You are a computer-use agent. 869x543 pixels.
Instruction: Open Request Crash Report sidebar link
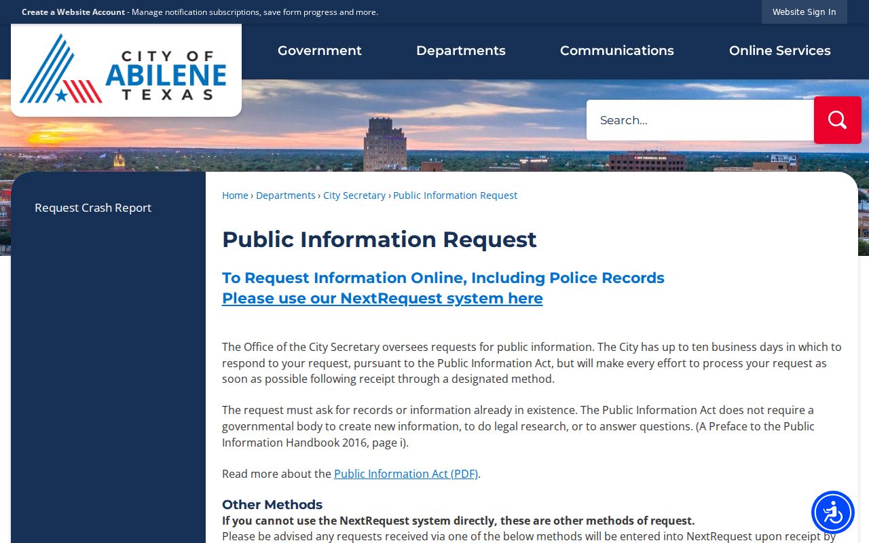(93, 208)
